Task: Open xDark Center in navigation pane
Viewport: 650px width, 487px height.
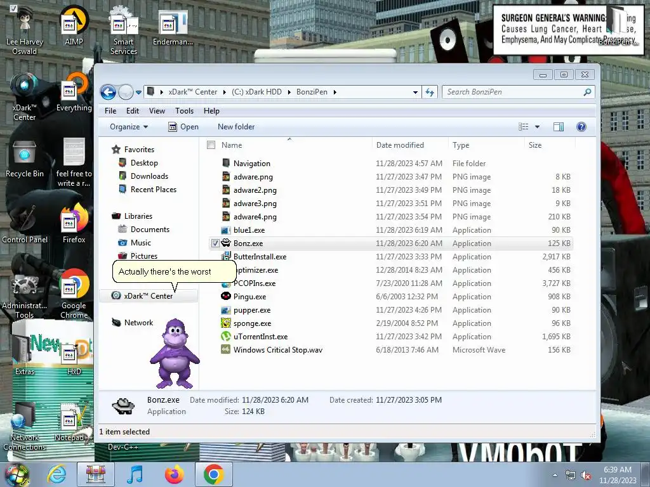Action: [x=149, y=295]
